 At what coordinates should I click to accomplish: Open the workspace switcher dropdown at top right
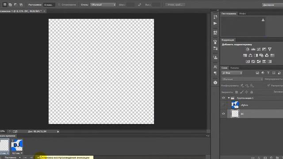pos(272,5)
